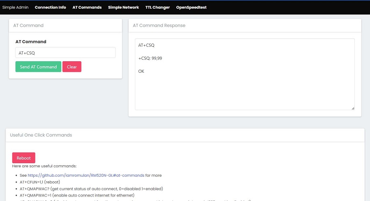370x201 pixels.
Task: Select the "AT+QMAPWAC?" status command line
Action: click(x=91, y=189)
